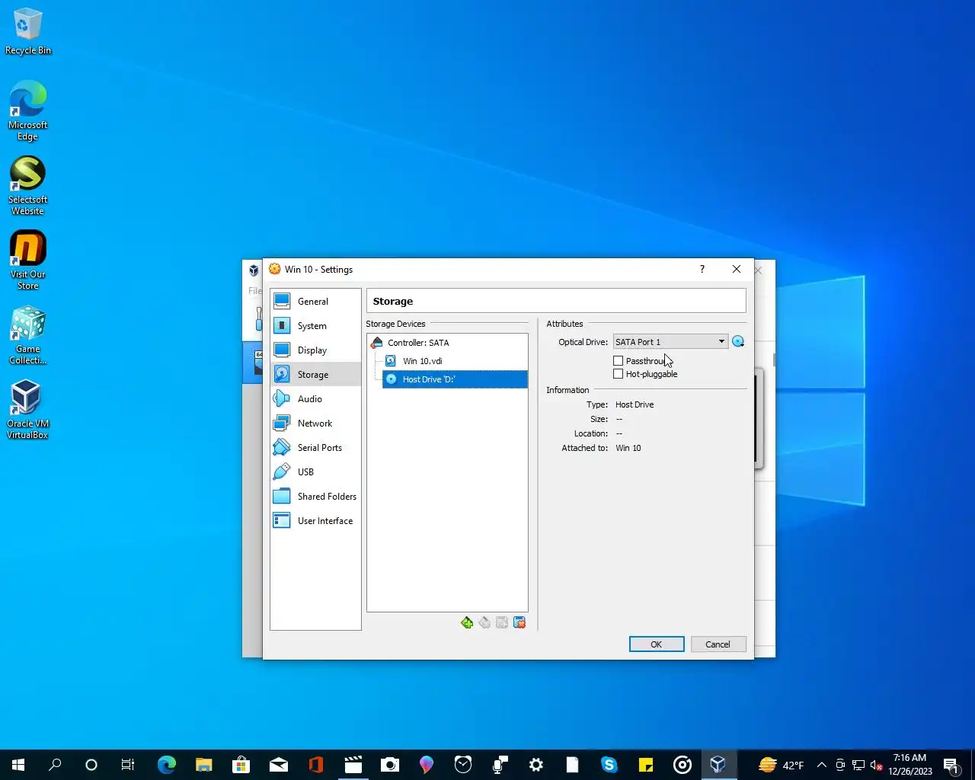Image resolution: width=975 pixels, height=780 pixels.
Task: Open the Windows Start menu
Action: point(18,765)
